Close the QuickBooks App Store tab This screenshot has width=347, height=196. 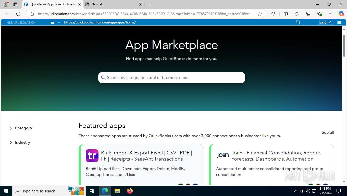tap(79, 4)
